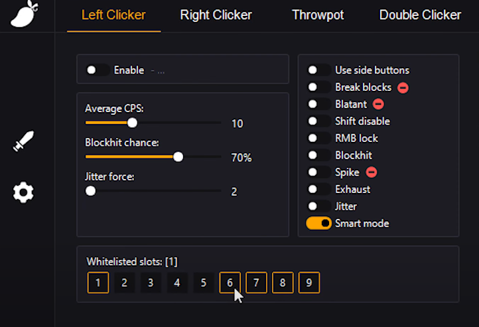Turn off Smart mode toggle
Screen dimensions: 479x327
[319, 224]
